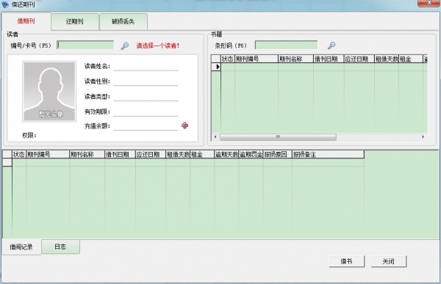Image resolution: width=441 pixels, height=284 pixels.
Task: Click 期刊名称 header in borrow records grid
Action: tap(87, 155)
